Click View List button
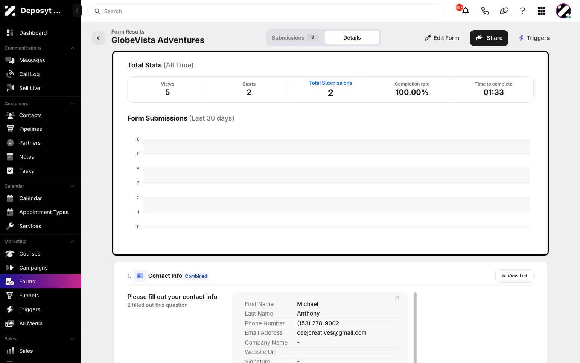The image size is (580, 363). pyautogui.click(x=514, y=276)
